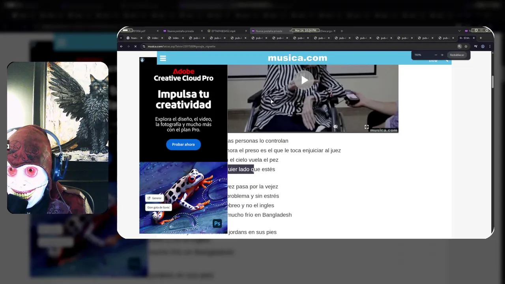Close the 91956.pdf tab
This screenshot has width=505, height=284.
157,31
